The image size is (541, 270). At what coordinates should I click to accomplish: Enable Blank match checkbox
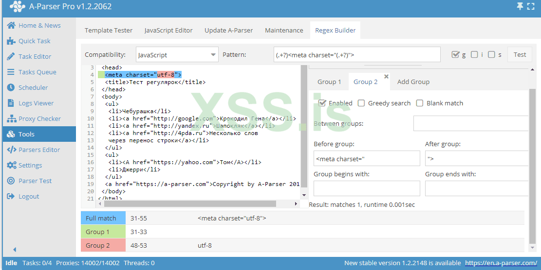(x=420, y=103)
